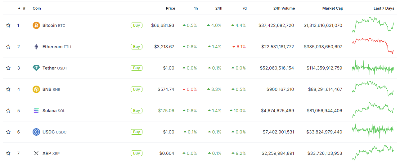Viewport: 418px width, 165px height.
Task: Click the XRP logo icon
Action: 36,153
